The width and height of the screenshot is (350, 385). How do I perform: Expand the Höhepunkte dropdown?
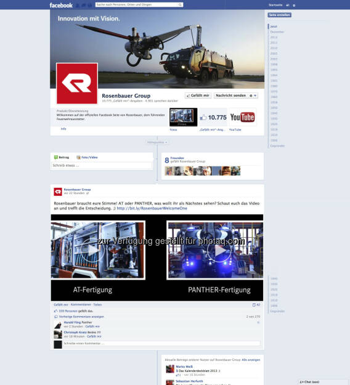157,142
